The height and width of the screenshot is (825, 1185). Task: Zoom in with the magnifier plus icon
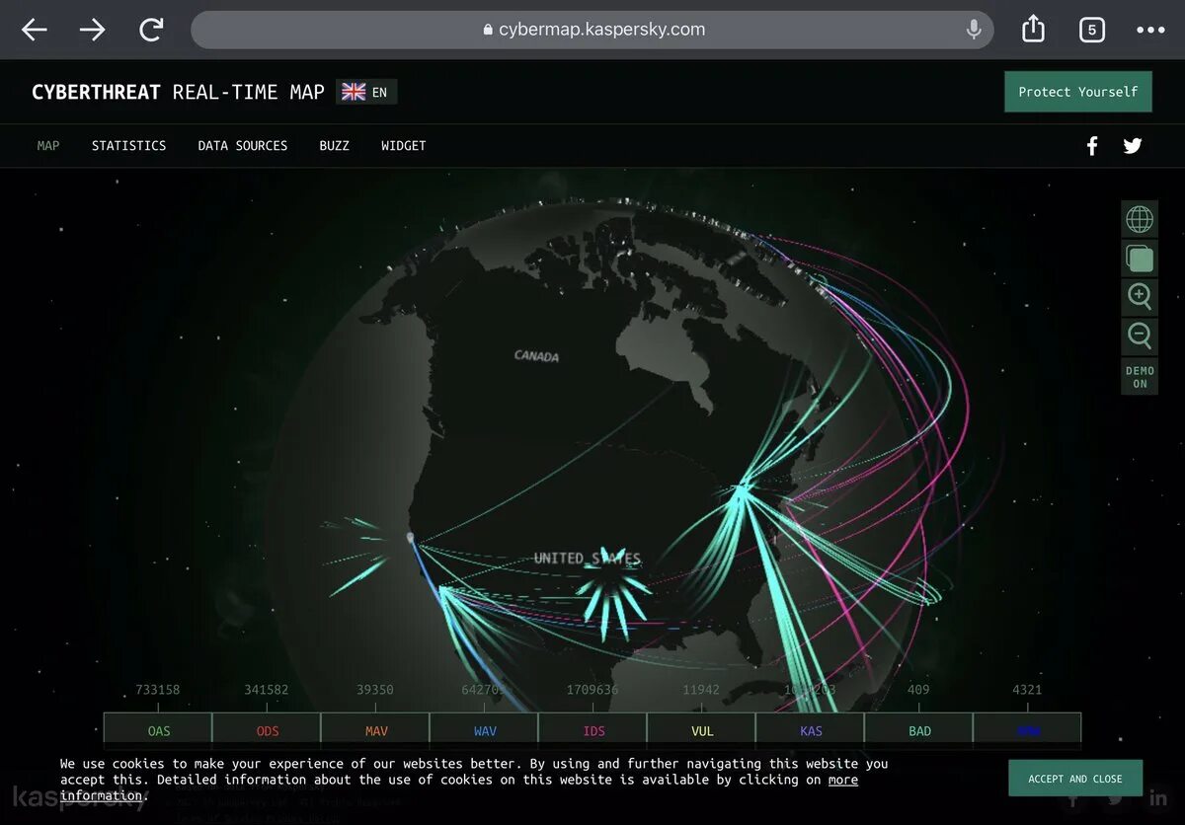(1140, 297)
